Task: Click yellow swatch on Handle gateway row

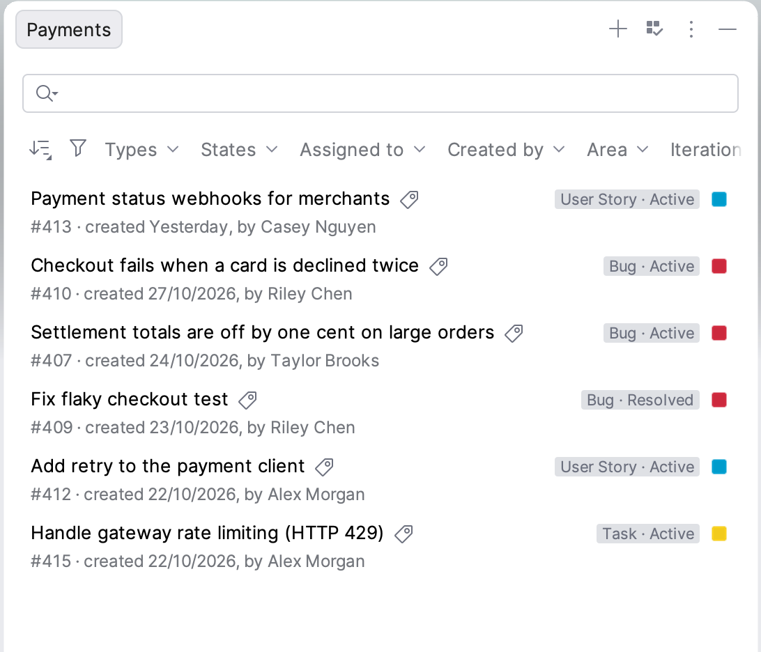Action: click(x=719, y=534)
